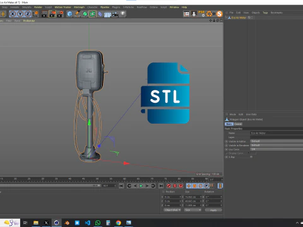Click the green array cloner icon

[x=92, y=14]
